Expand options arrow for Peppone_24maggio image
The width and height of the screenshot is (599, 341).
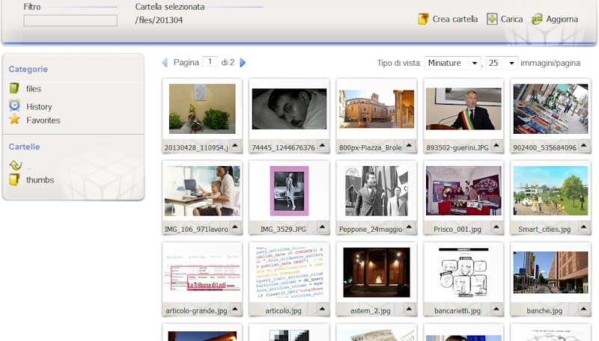pos(410,228)
